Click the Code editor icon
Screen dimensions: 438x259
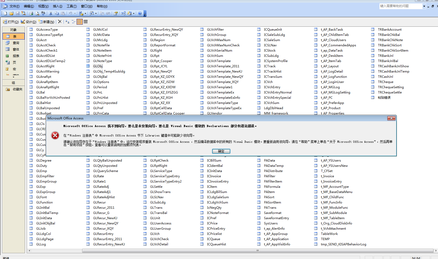coord(102,13)
